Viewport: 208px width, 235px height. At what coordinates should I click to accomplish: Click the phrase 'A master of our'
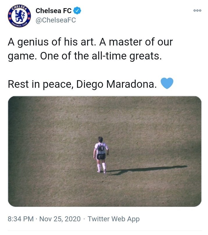tap(136, 42)
